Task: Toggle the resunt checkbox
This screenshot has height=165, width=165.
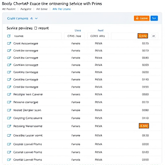Action: (x=36, y=28)
